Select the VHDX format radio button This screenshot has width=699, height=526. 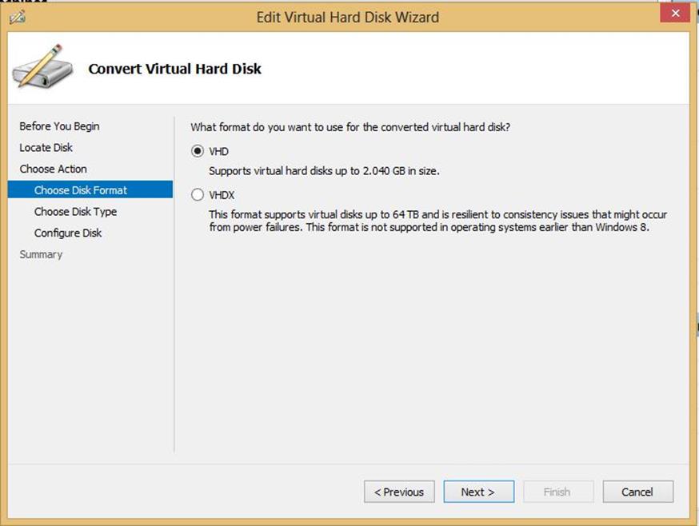198,195
